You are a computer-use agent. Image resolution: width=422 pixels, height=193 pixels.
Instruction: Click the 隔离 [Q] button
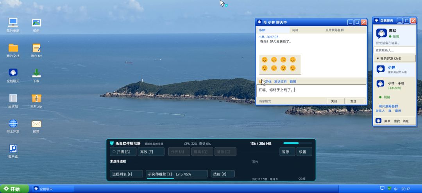(x=202, y=151)
